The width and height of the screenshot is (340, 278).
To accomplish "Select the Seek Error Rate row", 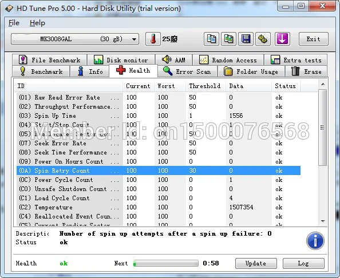I will [x=159, y=143].
